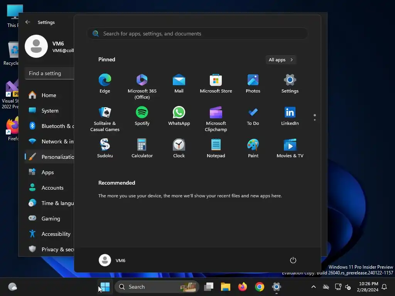Click the muted volume tray icon
The width and height of the screenshot is (395, 296).
point(348,287)
